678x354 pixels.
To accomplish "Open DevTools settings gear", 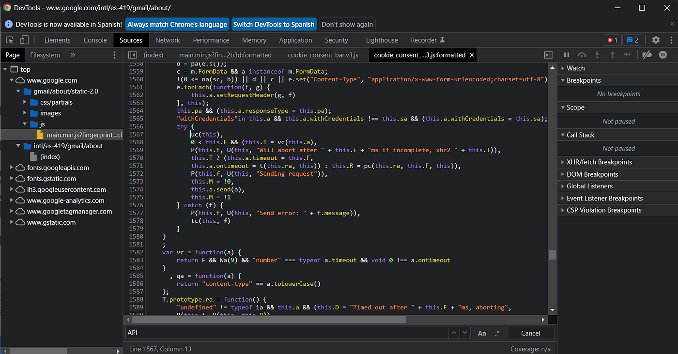I will click(656, 40).
